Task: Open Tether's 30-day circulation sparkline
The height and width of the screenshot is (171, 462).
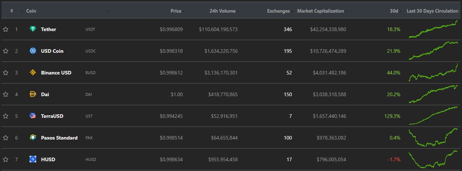Action: pyautogui.click(x=433, y=29)
